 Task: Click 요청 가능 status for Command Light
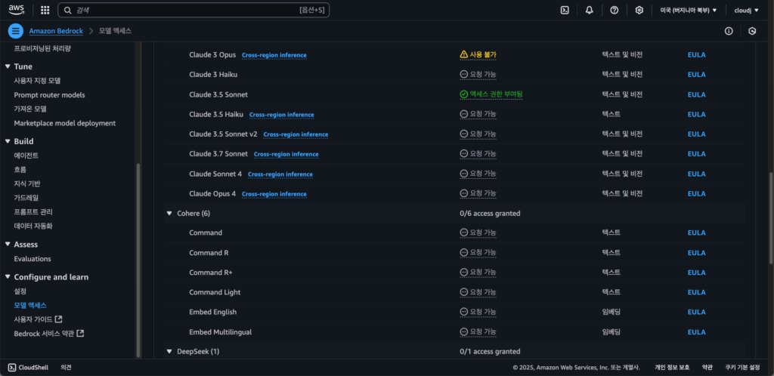pyautogui.click(x=478, y=292)
